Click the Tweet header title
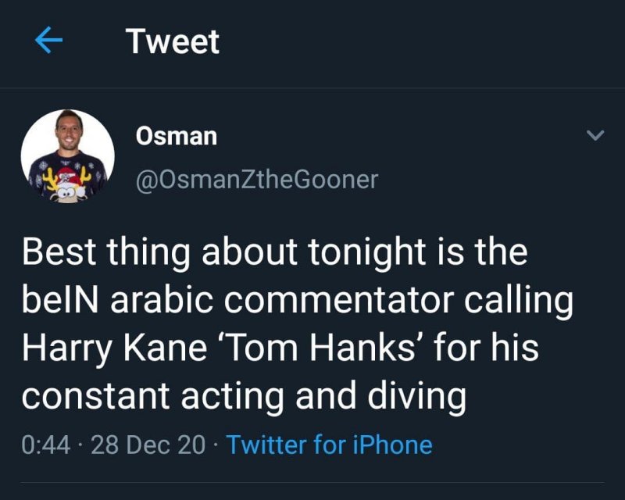The width and height of the screenshot is (625, 500). [x=173, y=41]
